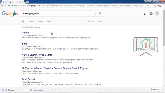Click the red extension icon in toolbar
Image resolution: width=165 pixels, height=93 pixels.
159,6
